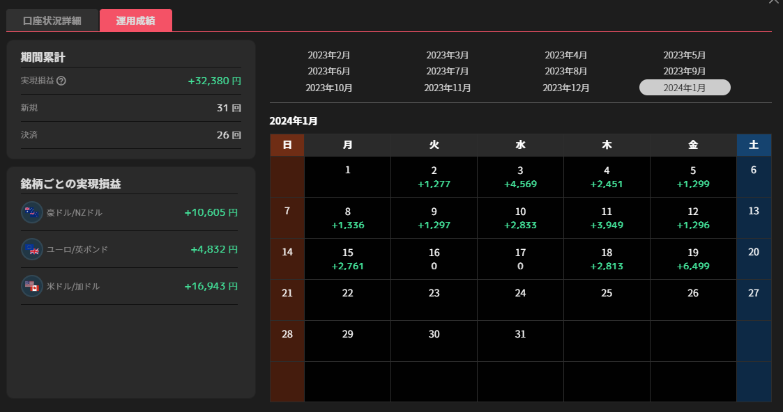This screenshot has height=412, width=783.
Task: Click the 決済 count value 26 回
Action: pyautogui.click(x=229, y=135)
